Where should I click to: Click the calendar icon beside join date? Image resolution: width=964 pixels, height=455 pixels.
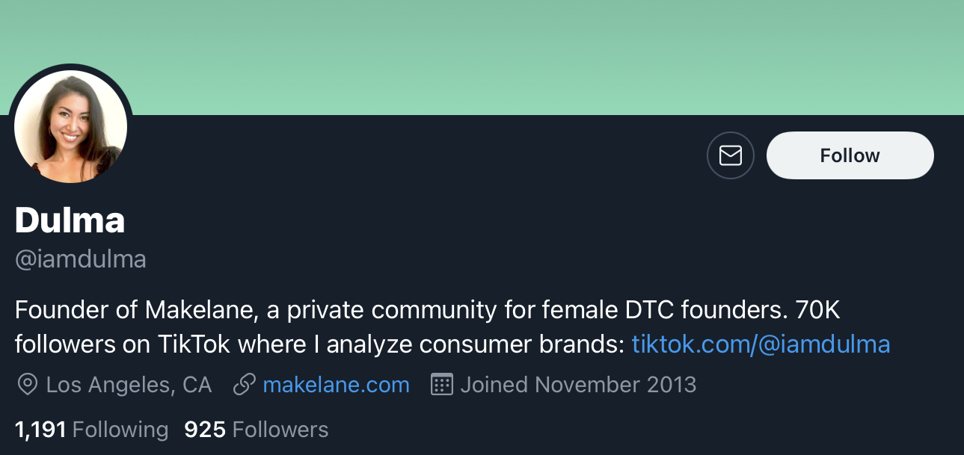click(x=442, y=385)
